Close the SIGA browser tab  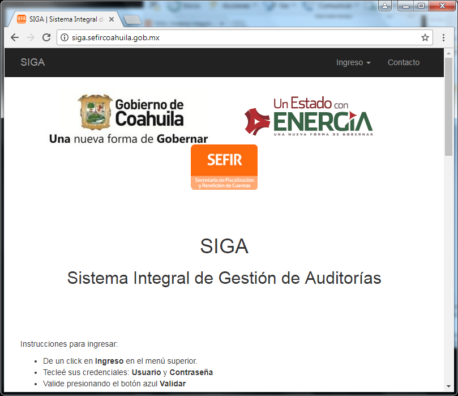tap(112, 19)
